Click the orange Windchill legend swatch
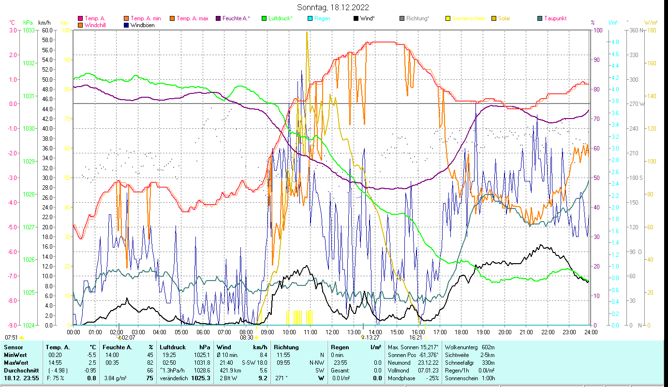The width and height of the screenshot is (668, 387). tap(80, 25)
